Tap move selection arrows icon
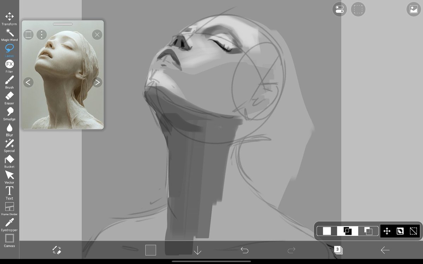 coord(387,231)
